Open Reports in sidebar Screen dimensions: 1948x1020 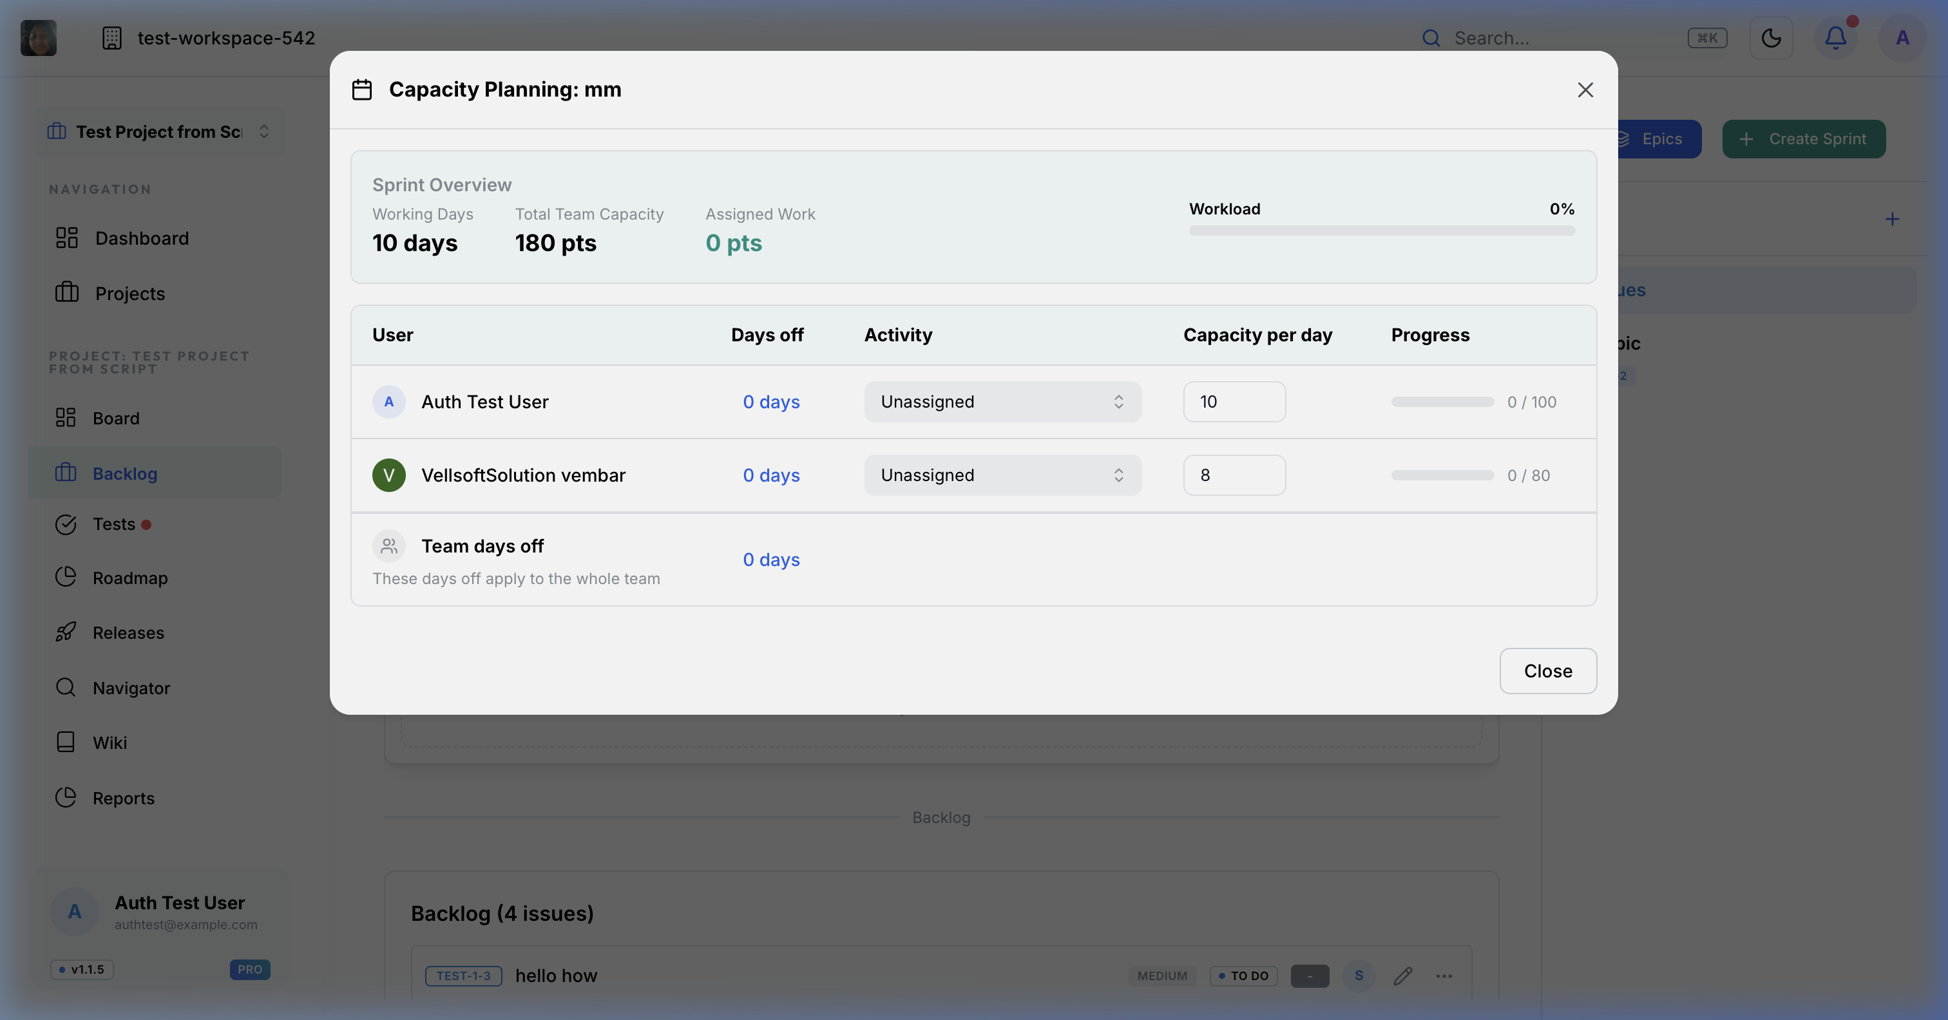[x=155, y=798]
